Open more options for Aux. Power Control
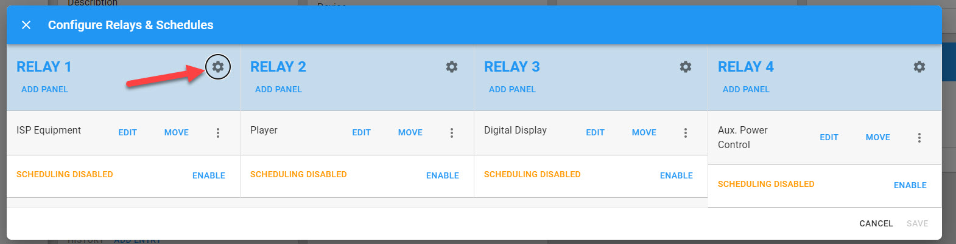The height and width of the screenshot is (244, 956). pyautogui.click(x=919, y=138)
